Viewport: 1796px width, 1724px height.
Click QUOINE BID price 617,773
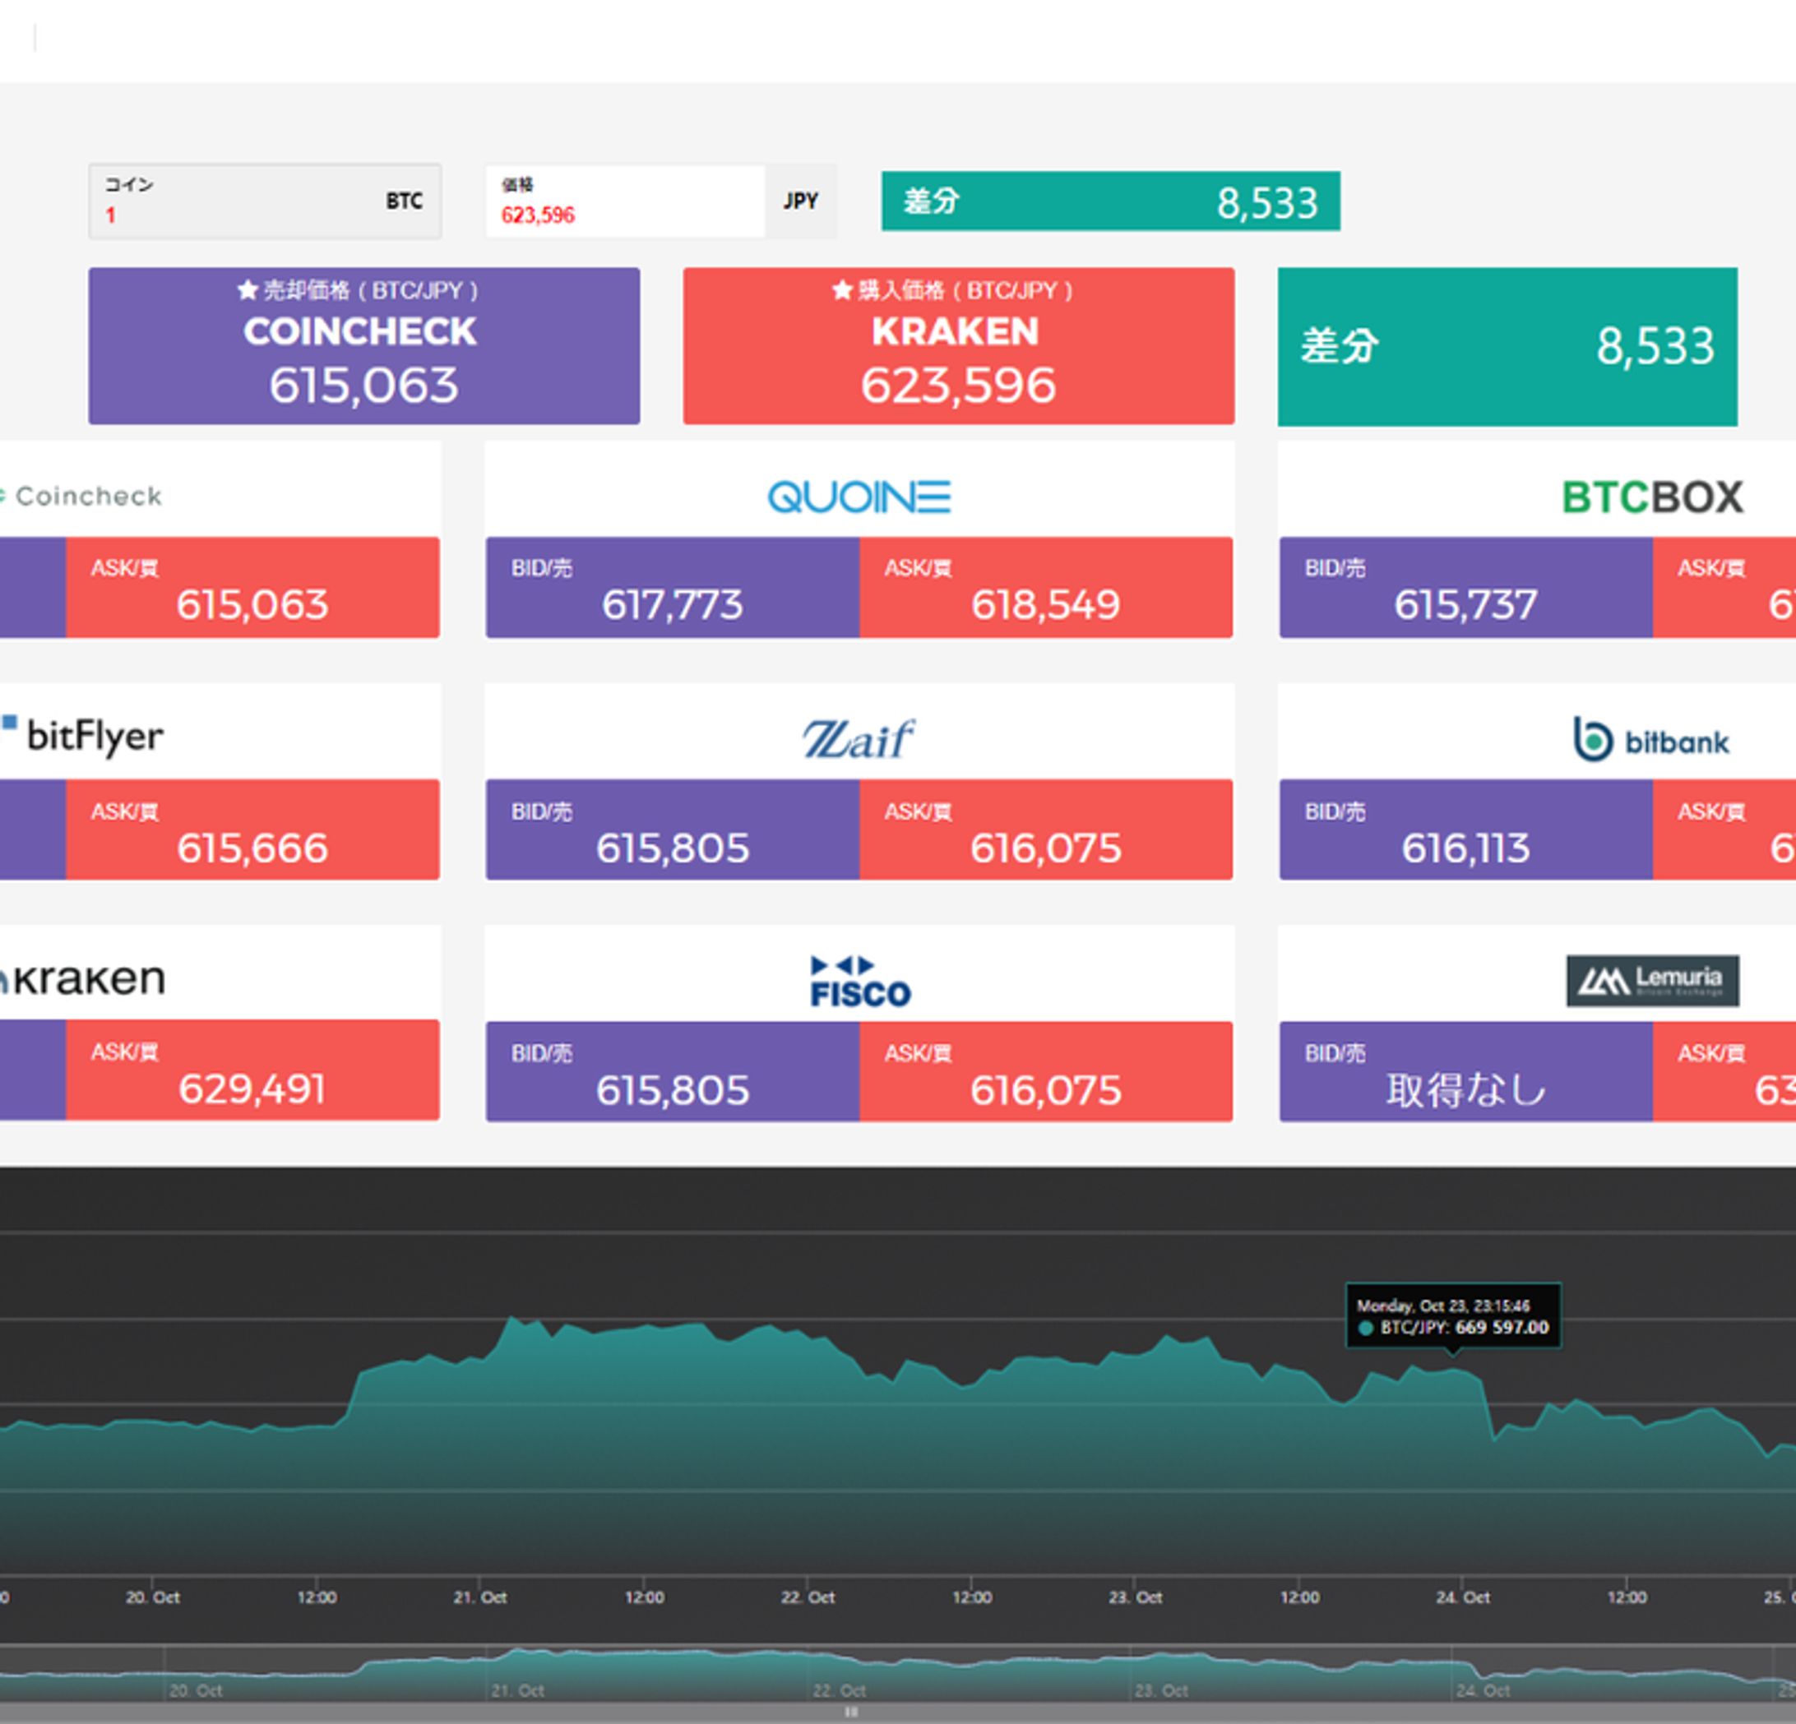[x=673, y=587]
